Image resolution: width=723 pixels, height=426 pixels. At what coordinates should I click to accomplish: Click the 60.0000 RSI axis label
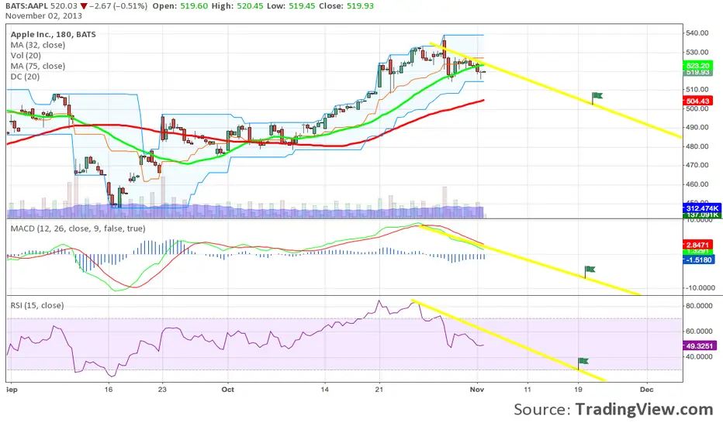click(700, 332)
